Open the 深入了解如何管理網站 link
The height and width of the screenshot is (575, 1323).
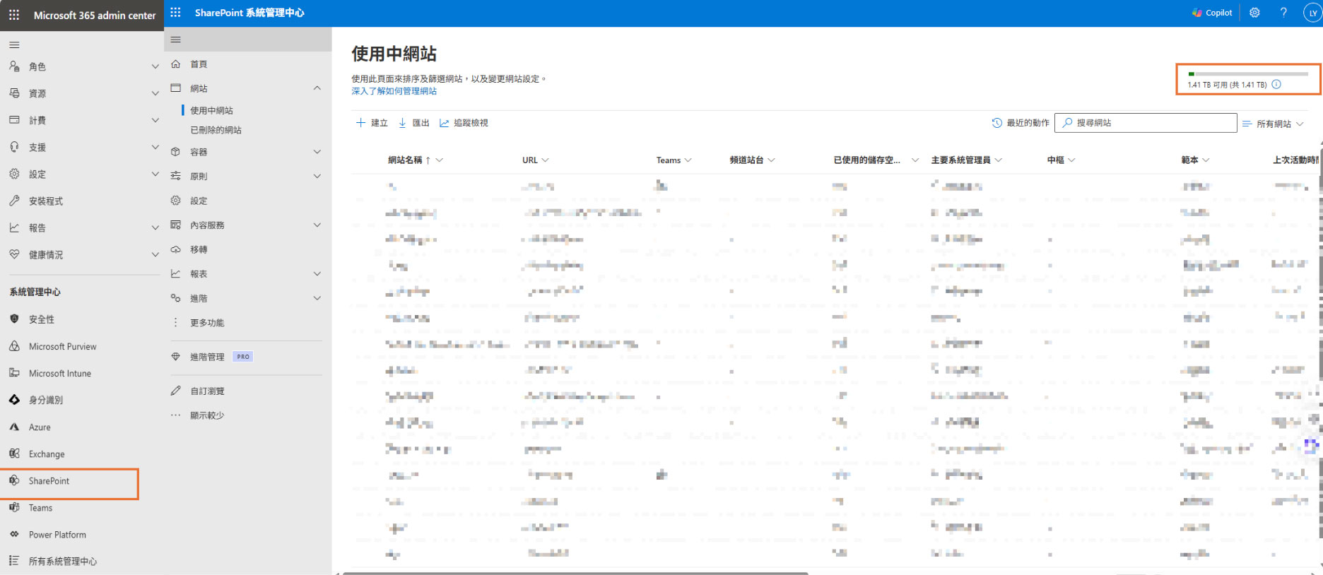[394, 91]
